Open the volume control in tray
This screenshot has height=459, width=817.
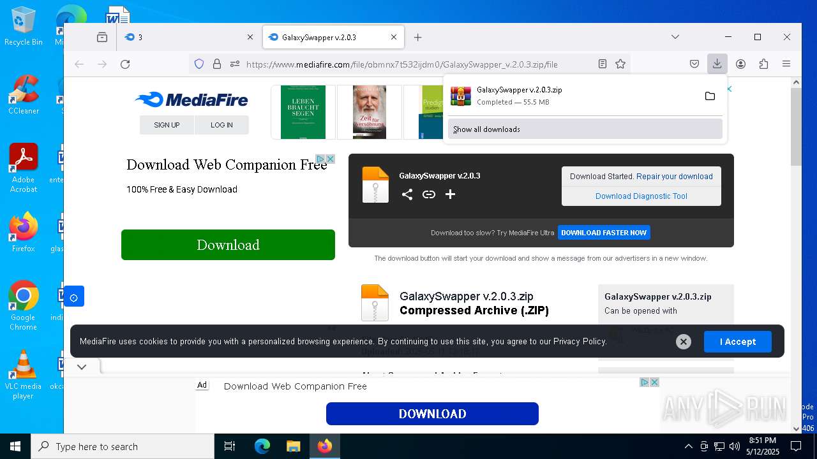735,446
